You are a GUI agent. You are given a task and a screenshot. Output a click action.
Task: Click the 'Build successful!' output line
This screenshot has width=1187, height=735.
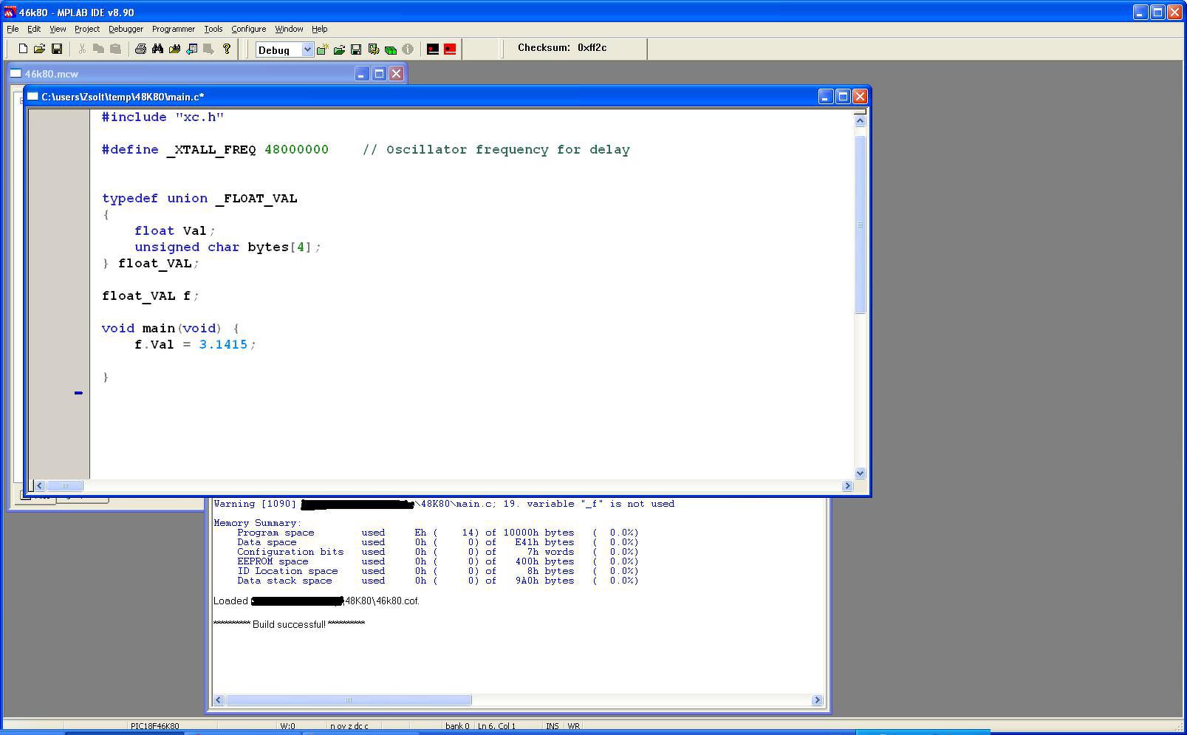tap(289, 624)
